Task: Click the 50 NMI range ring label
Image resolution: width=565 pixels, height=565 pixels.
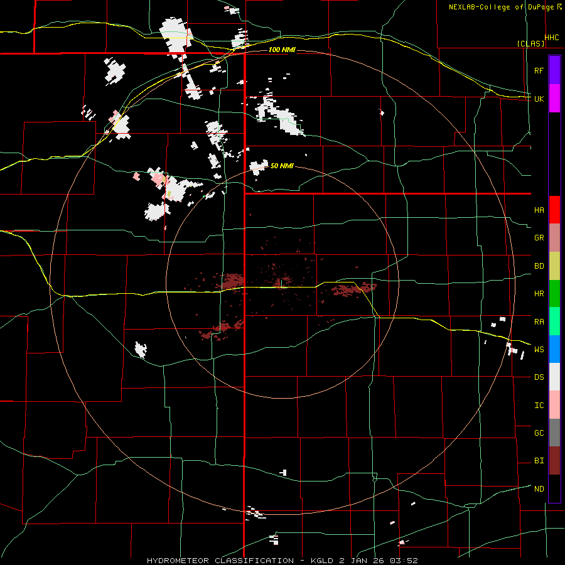Action: [282, 166]
